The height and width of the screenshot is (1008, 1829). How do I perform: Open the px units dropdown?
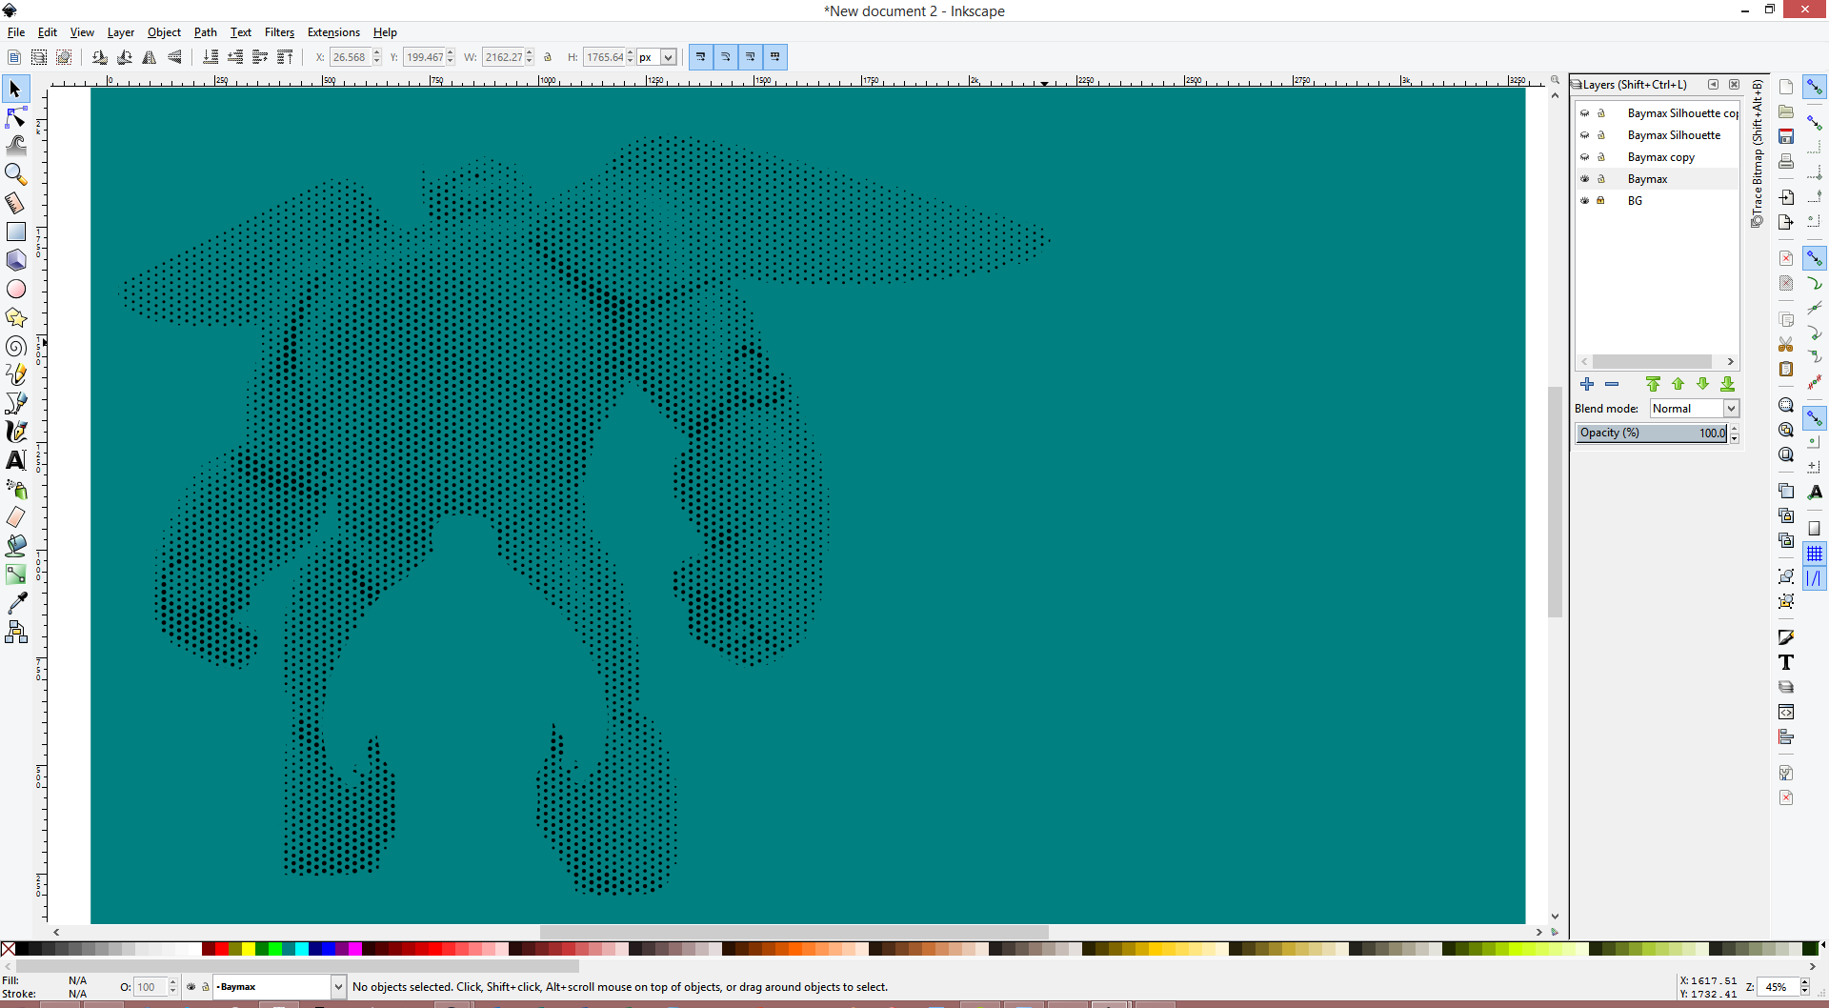tap(657, 57)
